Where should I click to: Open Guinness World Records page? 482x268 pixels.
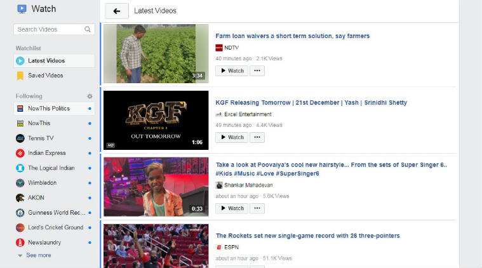54,213
